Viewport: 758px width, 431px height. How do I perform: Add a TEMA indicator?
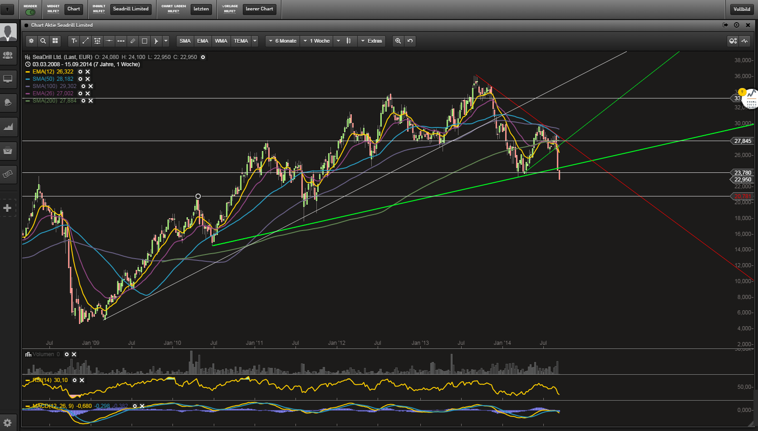pyautogui.click(x=241, y=41)
